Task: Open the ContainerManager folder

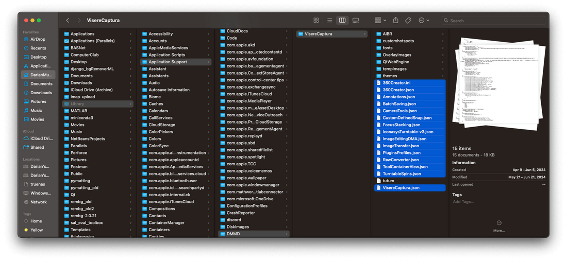Action: point(176,223)
